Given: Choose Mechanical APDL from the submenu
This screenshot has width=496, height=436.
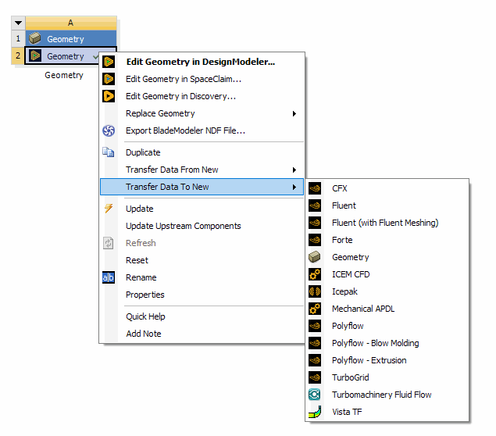Looking at the screenshot, I should (x=362, y=309).
